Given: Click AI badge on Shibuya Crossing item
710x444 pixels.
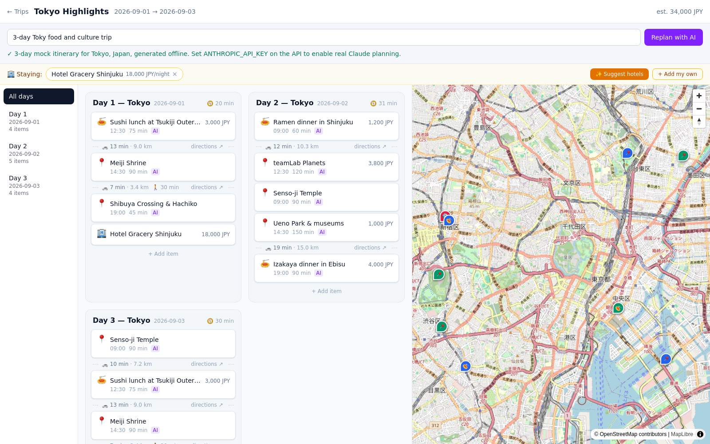Looking at the screenshot, I should (155, 213).
